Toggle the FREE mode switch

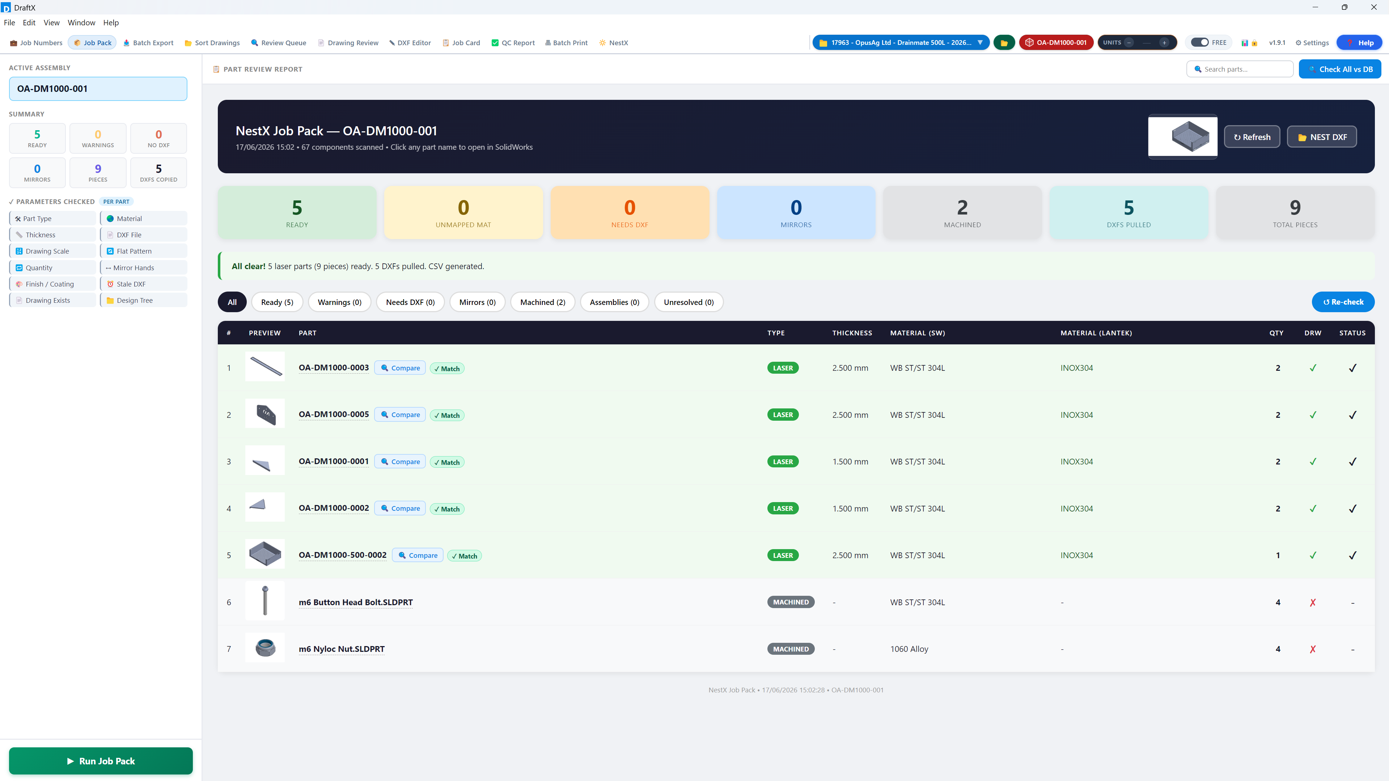click(x=1200, y=43)
